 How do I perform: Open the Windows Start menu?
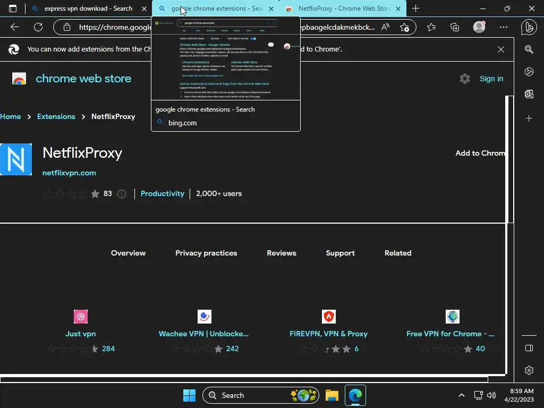tap(189, 395)
